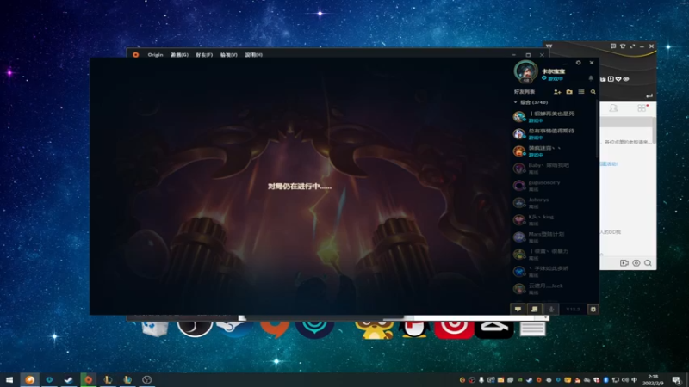Select friend 总有事情值得期待
Viewport: 689px width, 387px height.
pyautogui.click(x=554, y=134)
